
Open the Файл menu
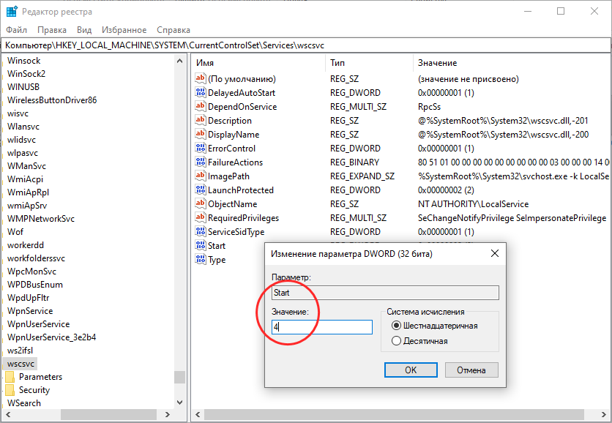[x=16, y=30]
